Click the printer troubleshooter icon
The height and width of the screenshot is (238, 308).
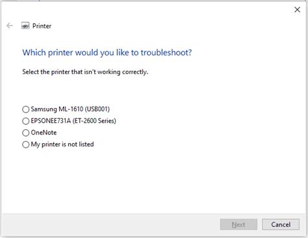(x=25, y=26)
